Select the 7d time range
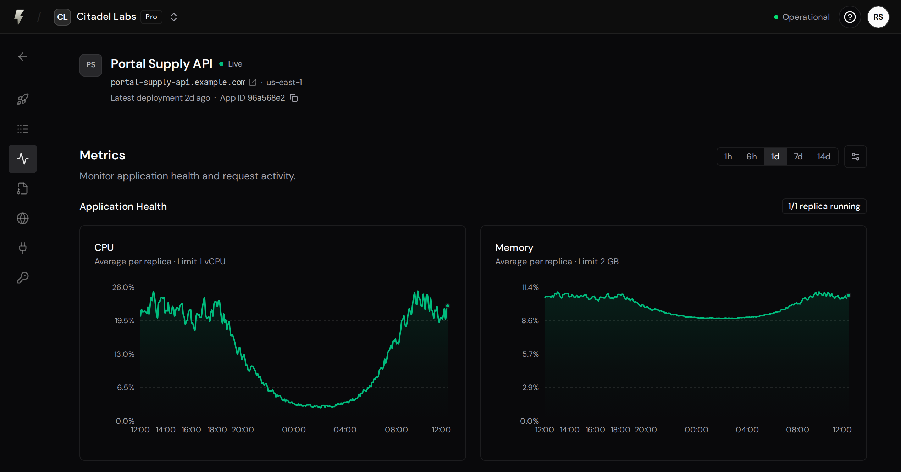 [x=798, y=157]
